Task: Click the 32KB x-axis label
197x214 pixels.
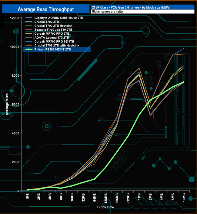Action: point(83,197)
